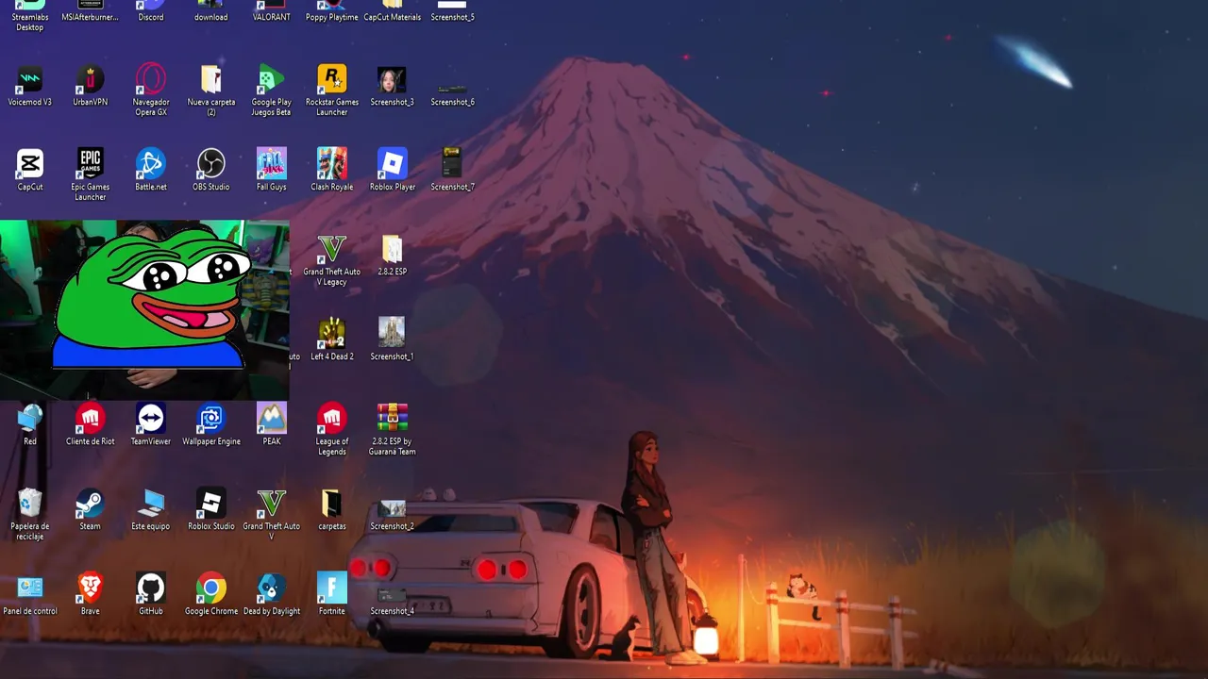The width and height of the screenshot is (1208, 679).
Task: Open Fortnite shortcut
Action: [x=332, y=594]
